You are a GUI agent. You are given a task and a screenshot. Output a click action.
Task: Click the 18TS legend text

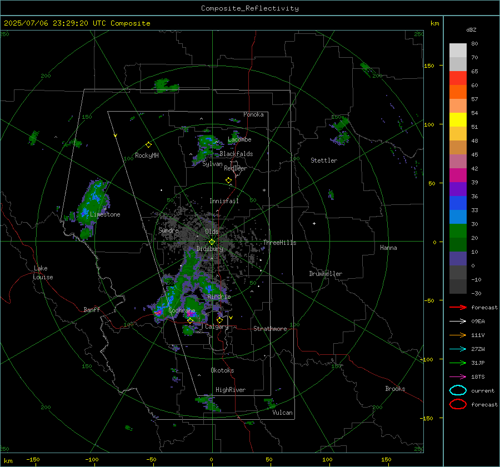478,377
